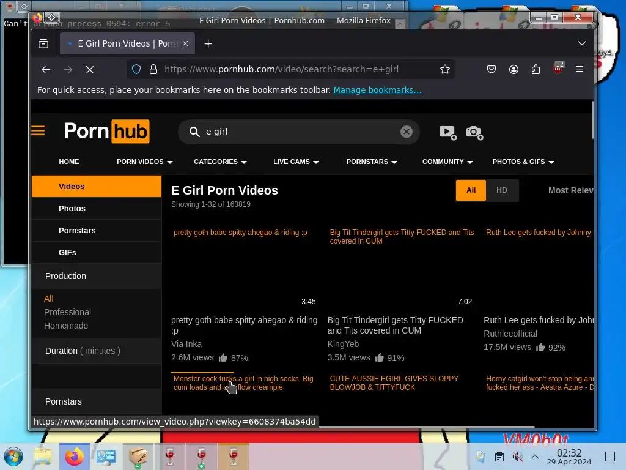The height and width of the screenshot is (470, 626).
Task: Click the upload photo camera icon
Action: [474, 132]
